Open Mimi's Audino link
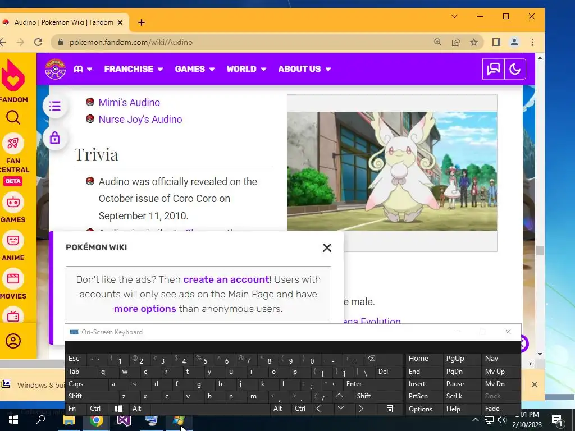Screen dimensions: 575x431 coord(129,102)
